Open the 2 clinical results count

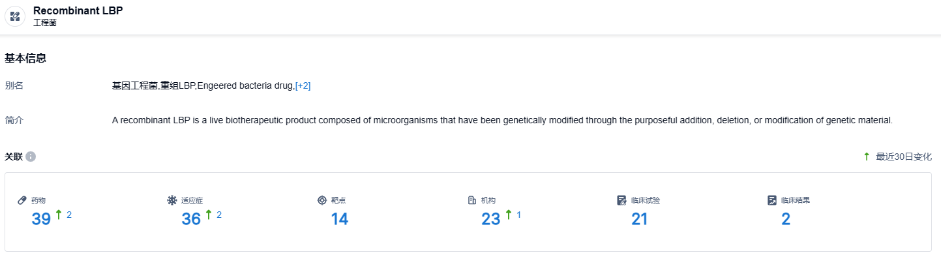point(786,219)
